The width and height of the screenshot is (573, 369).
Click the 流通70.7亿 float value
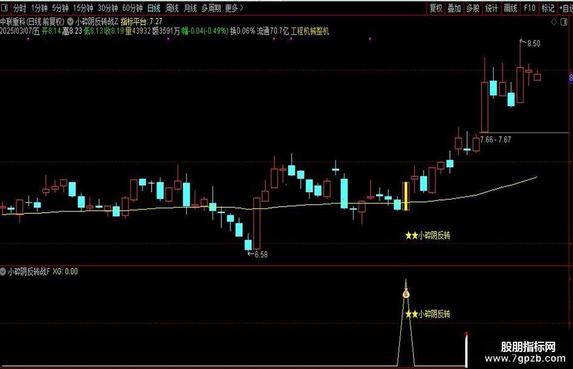(x=273, y=31)
